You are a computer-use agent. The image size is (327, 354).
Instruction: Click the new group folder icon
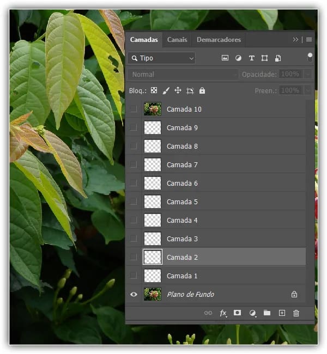click(x=267, y=313)
